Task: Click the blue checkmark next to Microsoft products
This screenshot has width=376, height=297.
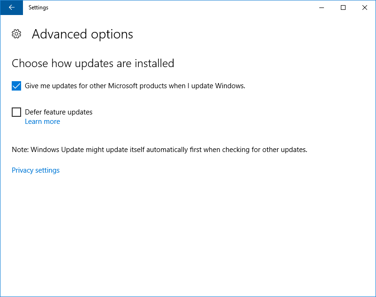Action: click(x=16, y=86)
